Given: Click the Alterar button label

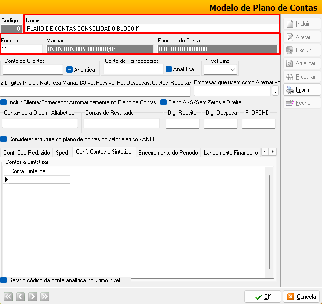Looking at the screenshot, I should (x=303, y=37).
